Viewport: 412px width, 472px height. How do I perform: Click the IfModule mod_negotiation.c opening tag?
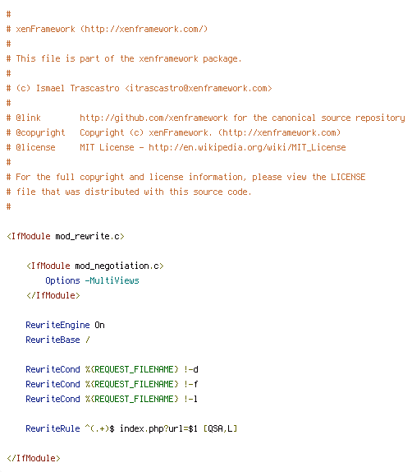click(x=95, y=266)
